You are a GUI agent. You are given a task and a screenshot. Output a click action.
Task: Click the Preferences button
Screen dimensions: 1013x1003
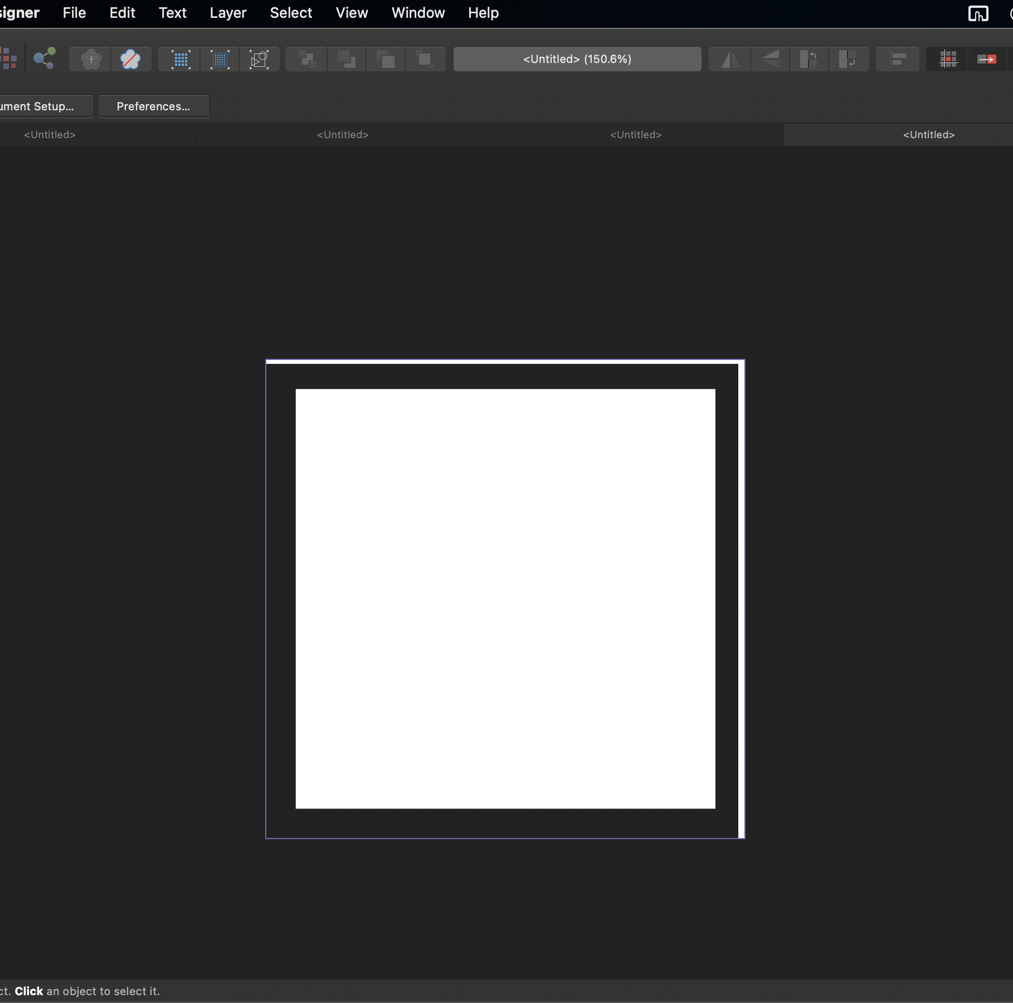tap(153, 106)
